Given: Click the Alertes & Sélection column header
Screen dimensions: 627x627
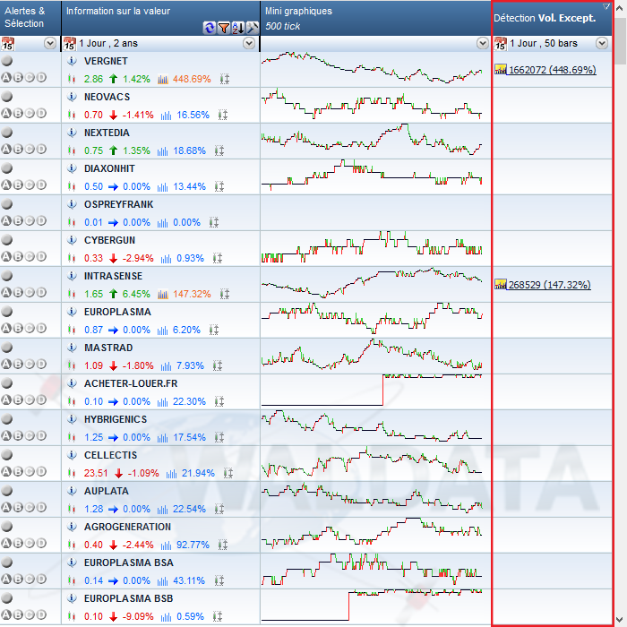Looking at the screenshot, I should click(x=30, y=18).
